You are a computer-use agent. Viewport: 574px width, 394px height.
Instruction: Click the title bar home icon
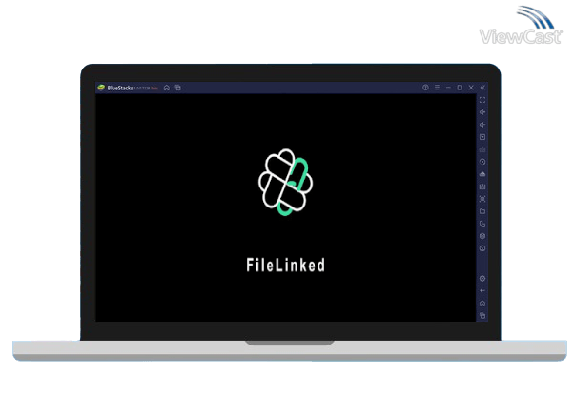[x=167, y=88]
